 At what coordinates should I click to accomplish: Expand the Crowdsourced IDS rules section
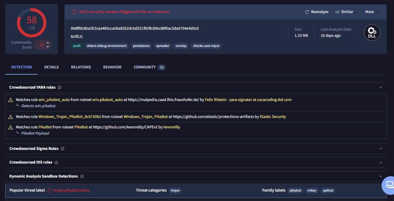[381, 163]
